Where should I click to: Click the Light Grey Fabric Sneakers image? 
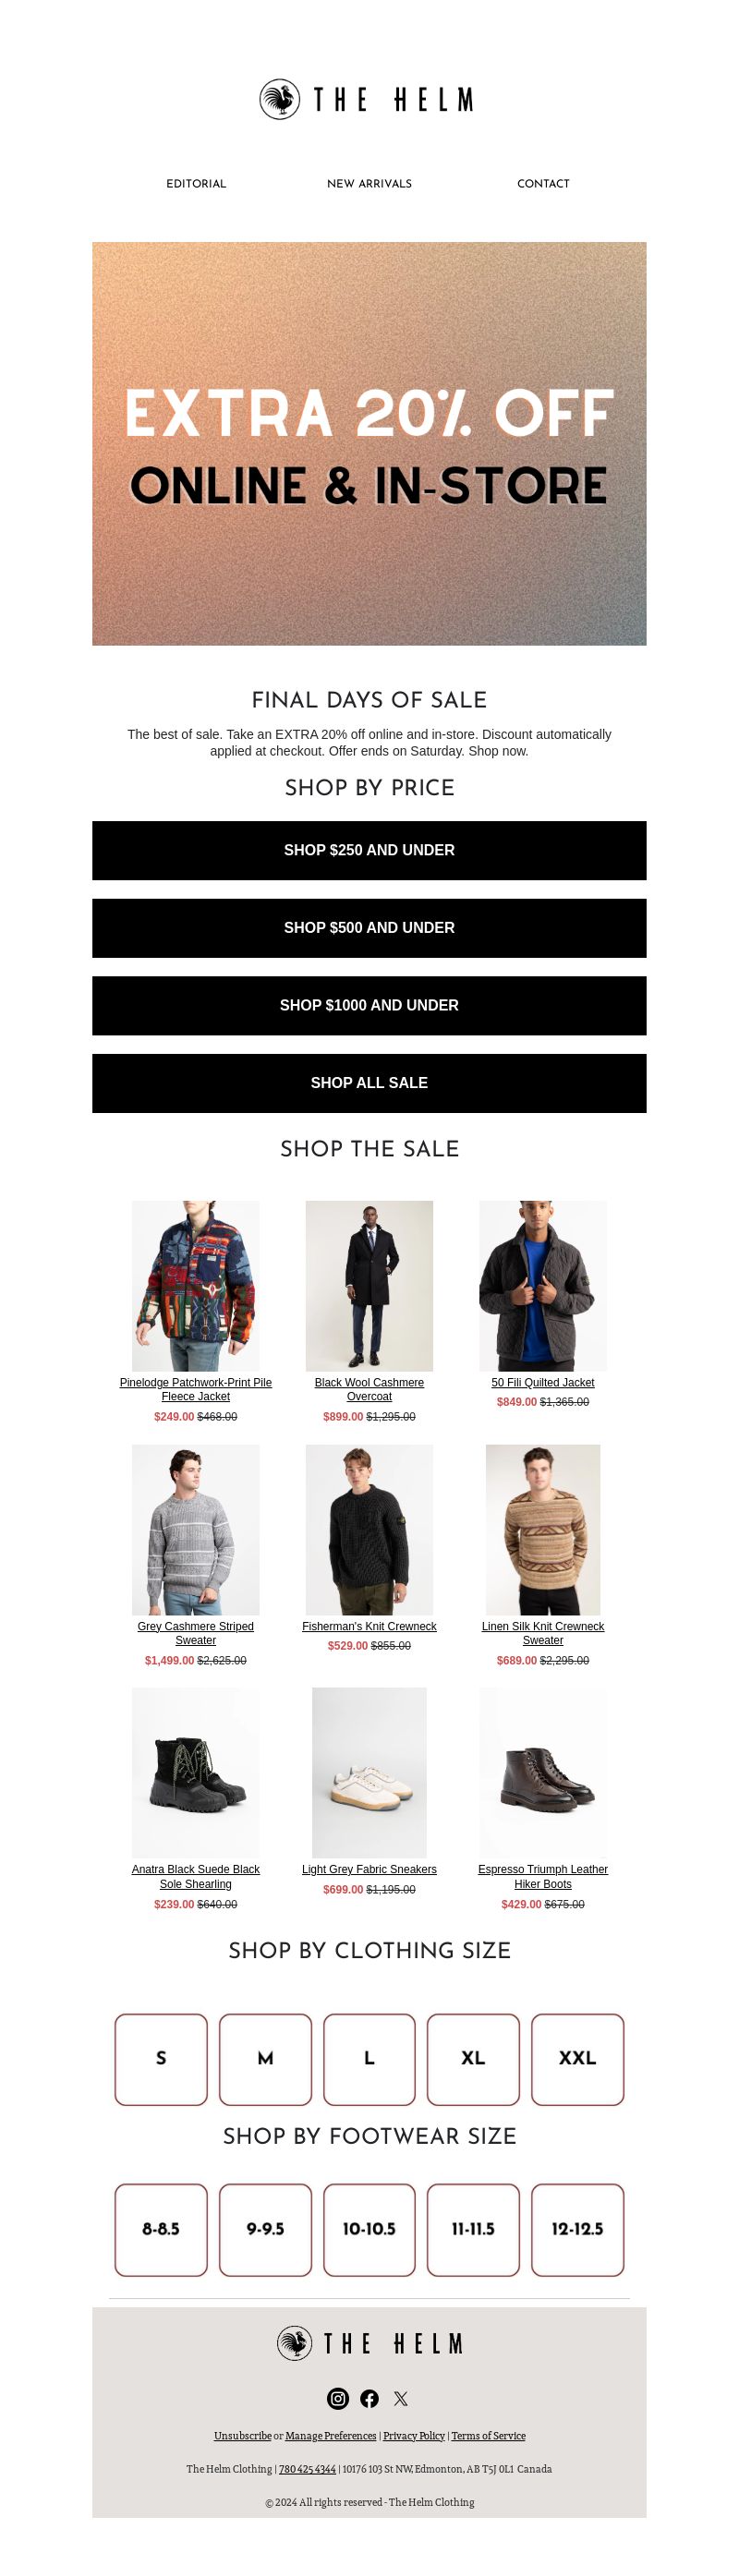click(369, 1773)
